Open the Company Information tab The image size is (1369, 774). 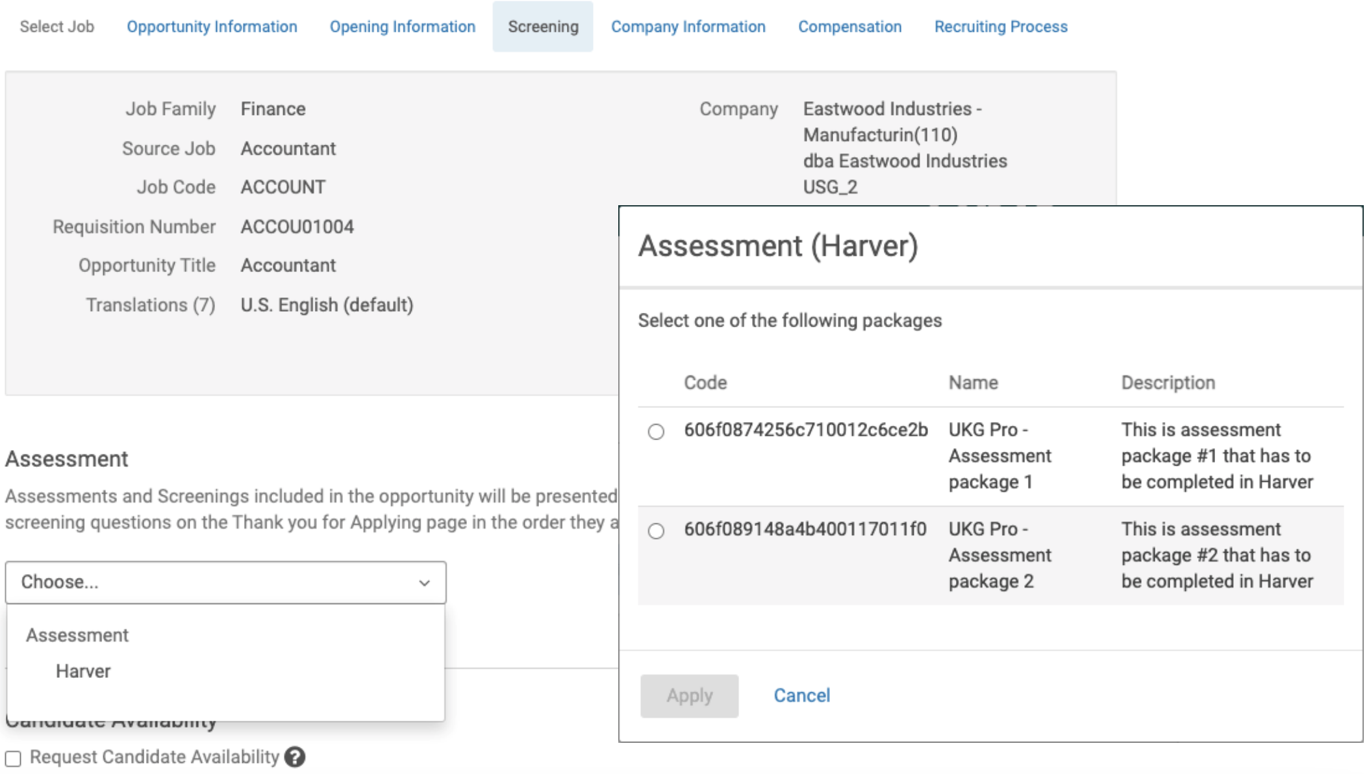[x=688, y=27]
